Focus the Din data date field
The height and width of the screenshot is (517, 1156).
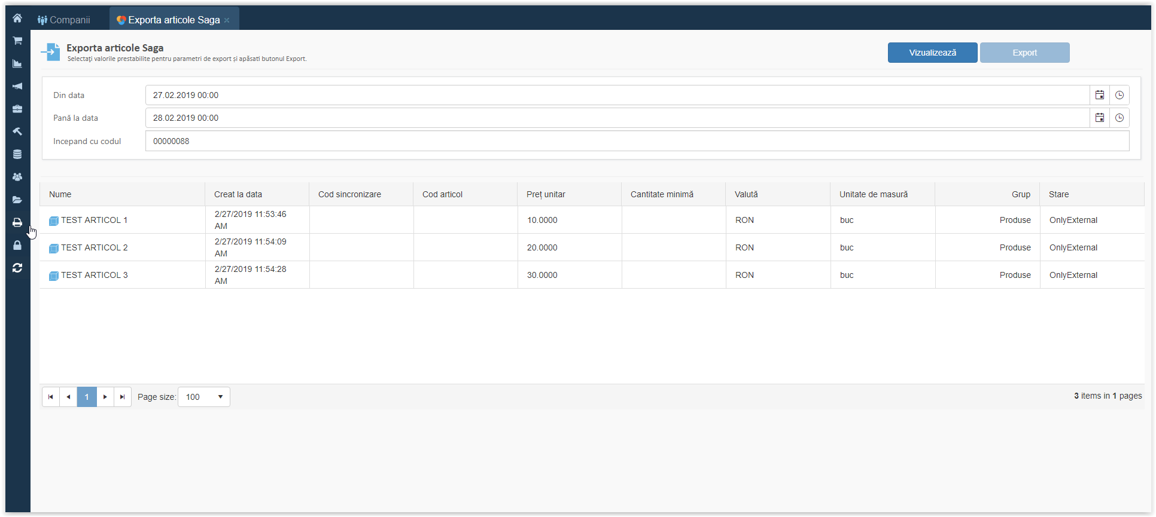coord(617,95)
